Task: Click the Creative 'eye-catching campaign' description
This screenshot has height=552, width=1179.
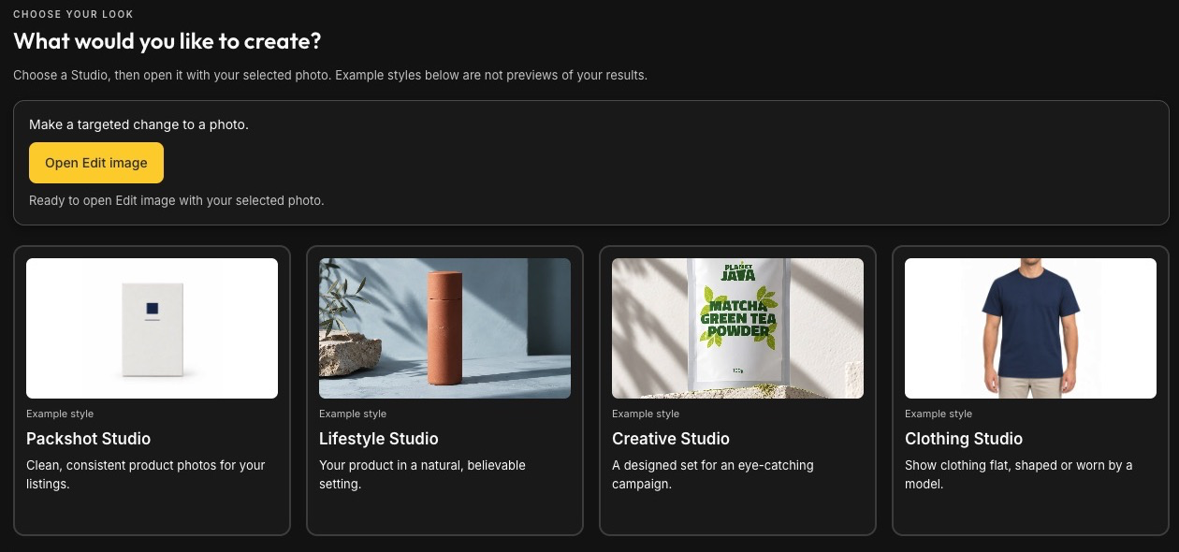Action: click(713, 474)
